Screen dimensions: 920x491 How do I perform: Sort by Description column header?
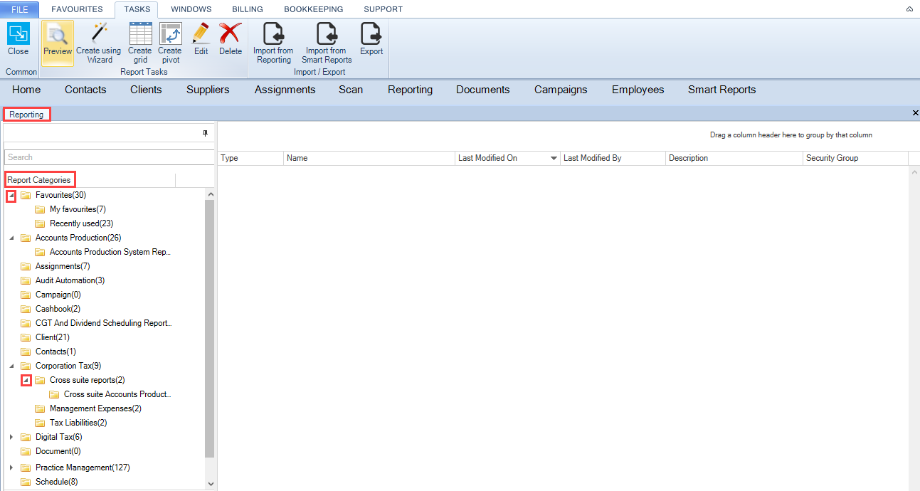(x=734, y=158)
